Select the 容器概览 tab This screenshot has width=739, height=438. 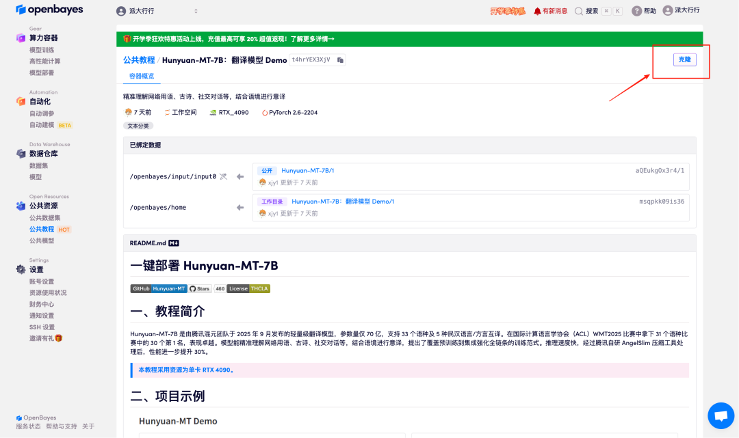(x=142, y=77)
